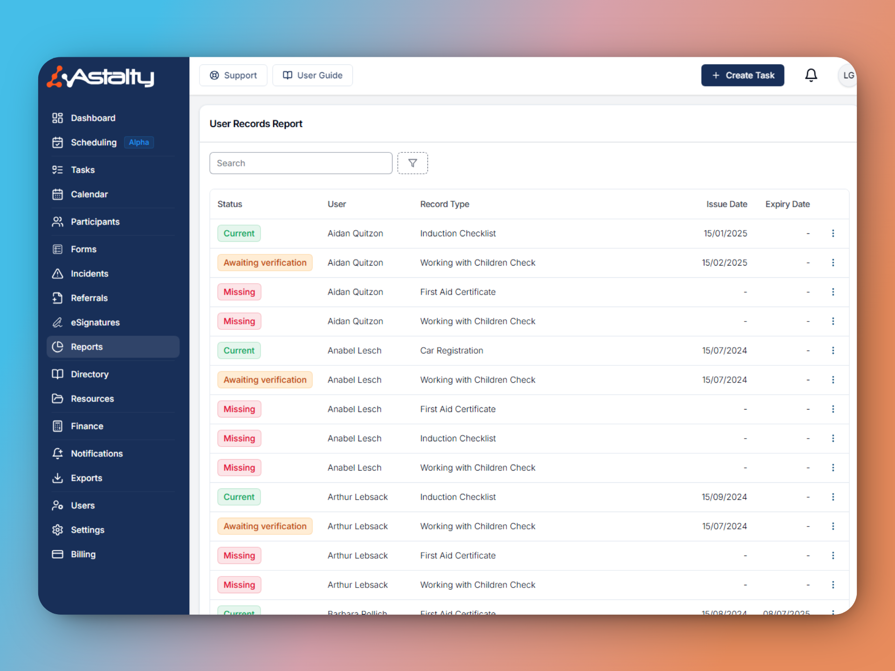Sort by the Expiry Date column header
Screen dimensions: 895x671
tap(787, 204)
